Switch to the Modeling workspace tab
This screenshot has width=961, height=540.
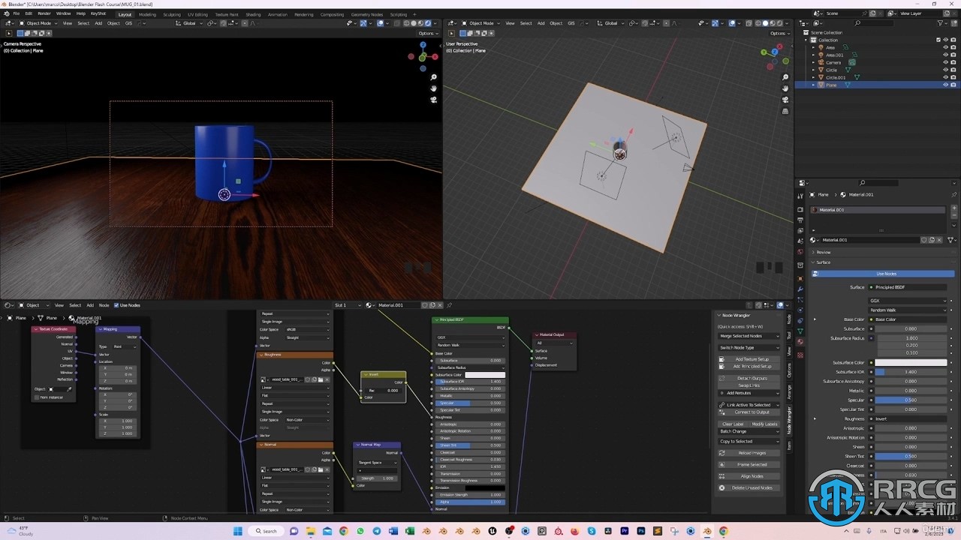point(147,14)
